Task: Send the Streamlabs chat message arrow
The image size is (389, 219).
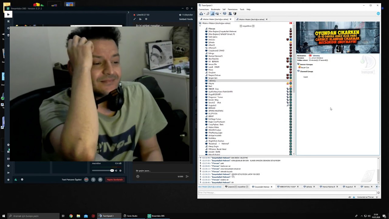Action: (x=187, y=176)
